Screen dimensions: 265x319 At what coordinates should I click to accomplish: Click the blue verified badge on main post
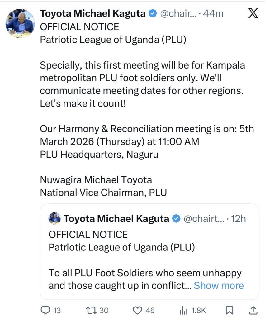(152, 14)
